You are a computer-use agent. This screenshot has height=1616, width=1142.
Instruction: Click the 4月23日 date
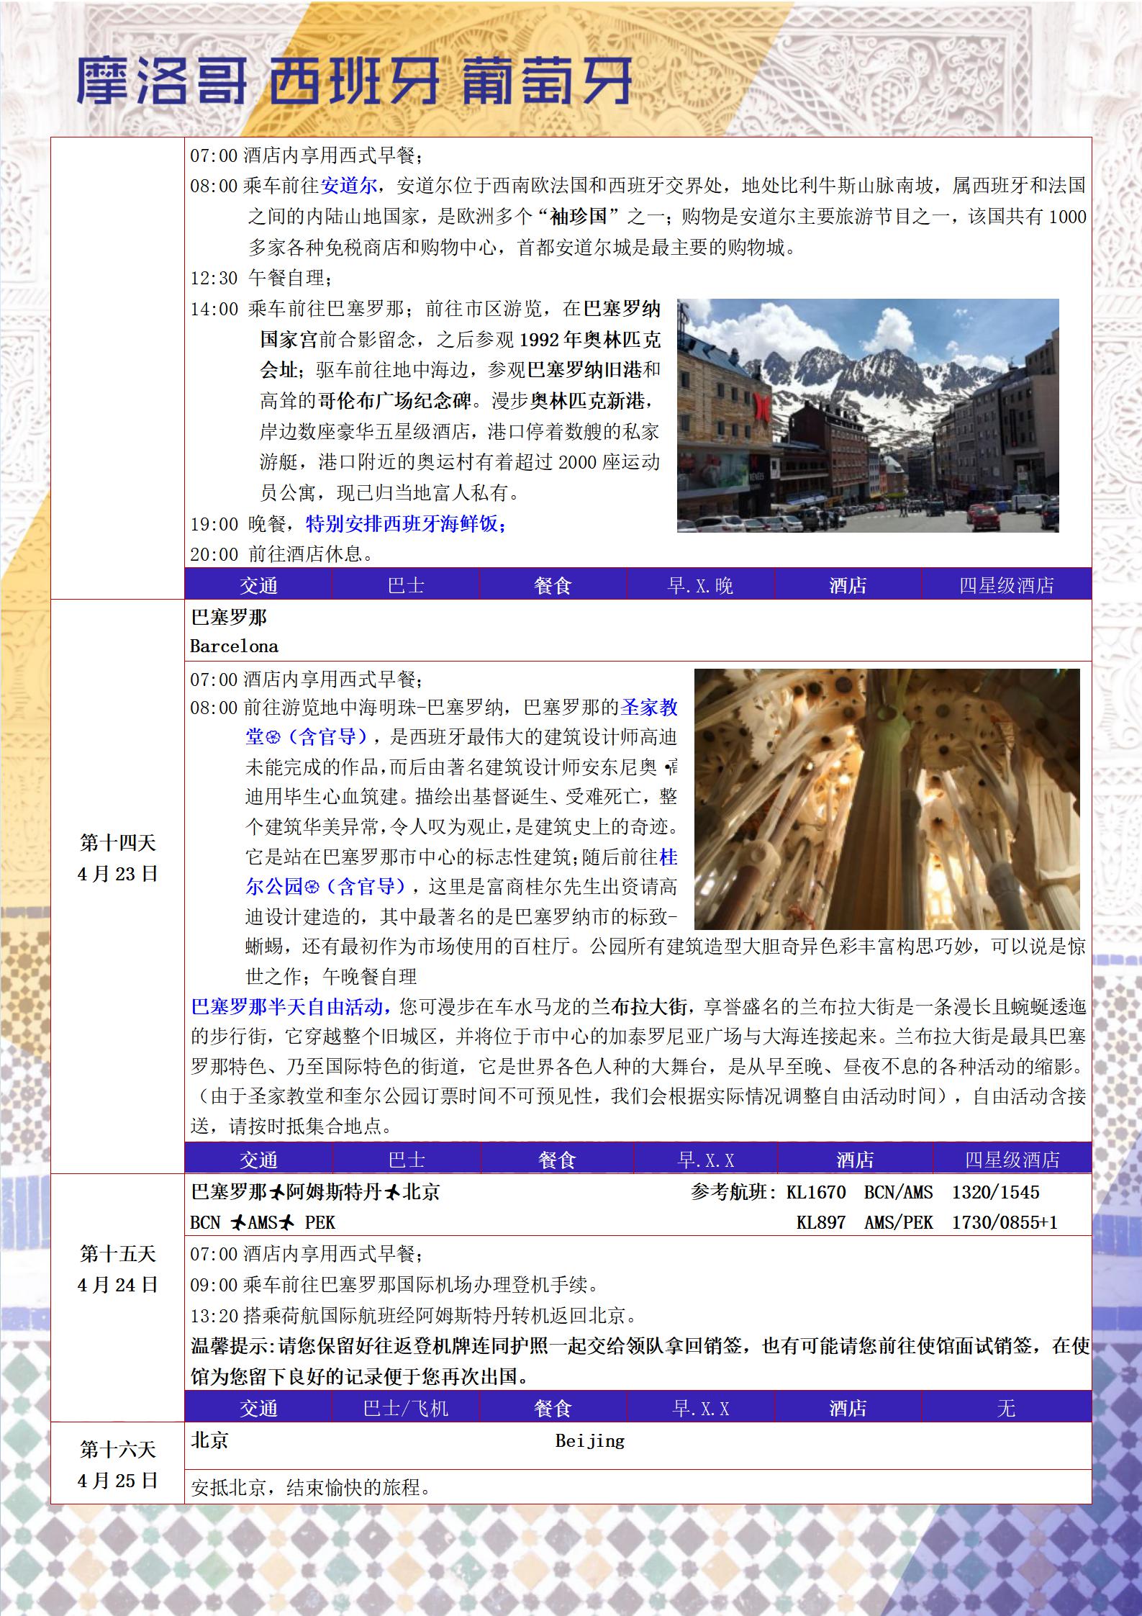point(117,873)
